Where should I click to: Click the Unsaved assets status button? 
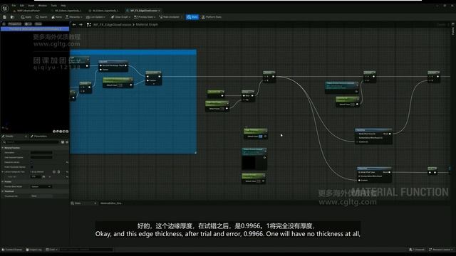point(417,250)
